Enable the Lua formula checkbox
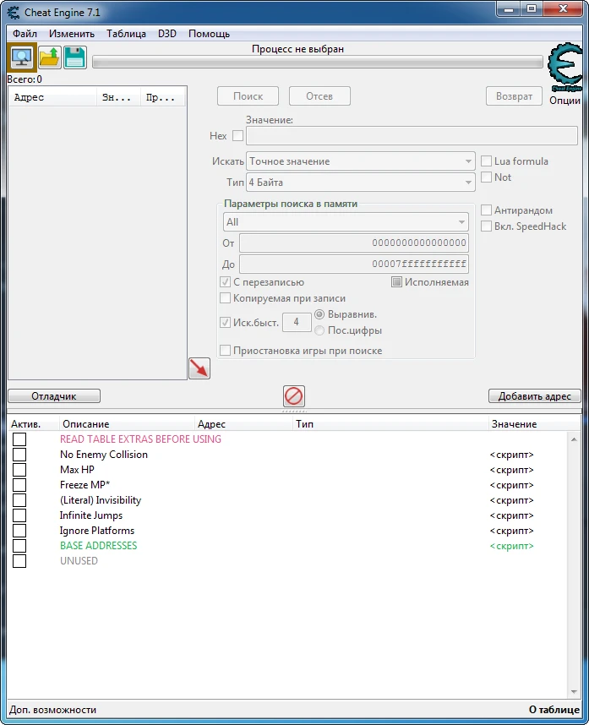Screen dimensions: 589x725 (487, 161)
